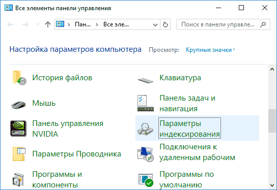Click the Remote Desktop connections icon

[x=146, y=154]
